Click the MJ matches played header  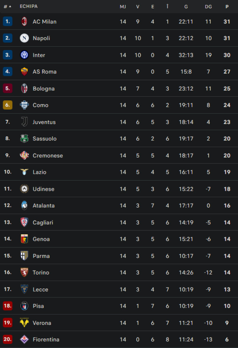point(123,6)
